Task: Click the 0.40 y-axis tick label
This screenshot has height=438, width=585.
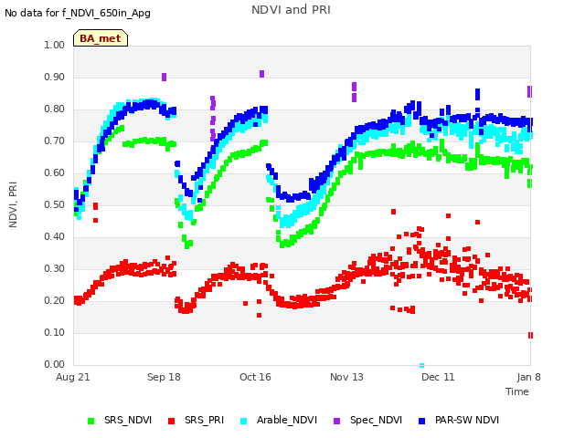Action: click(55, 236)
